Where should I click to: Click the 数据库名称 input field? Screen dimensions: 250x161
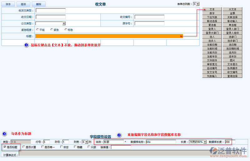[x=161, y=142]
